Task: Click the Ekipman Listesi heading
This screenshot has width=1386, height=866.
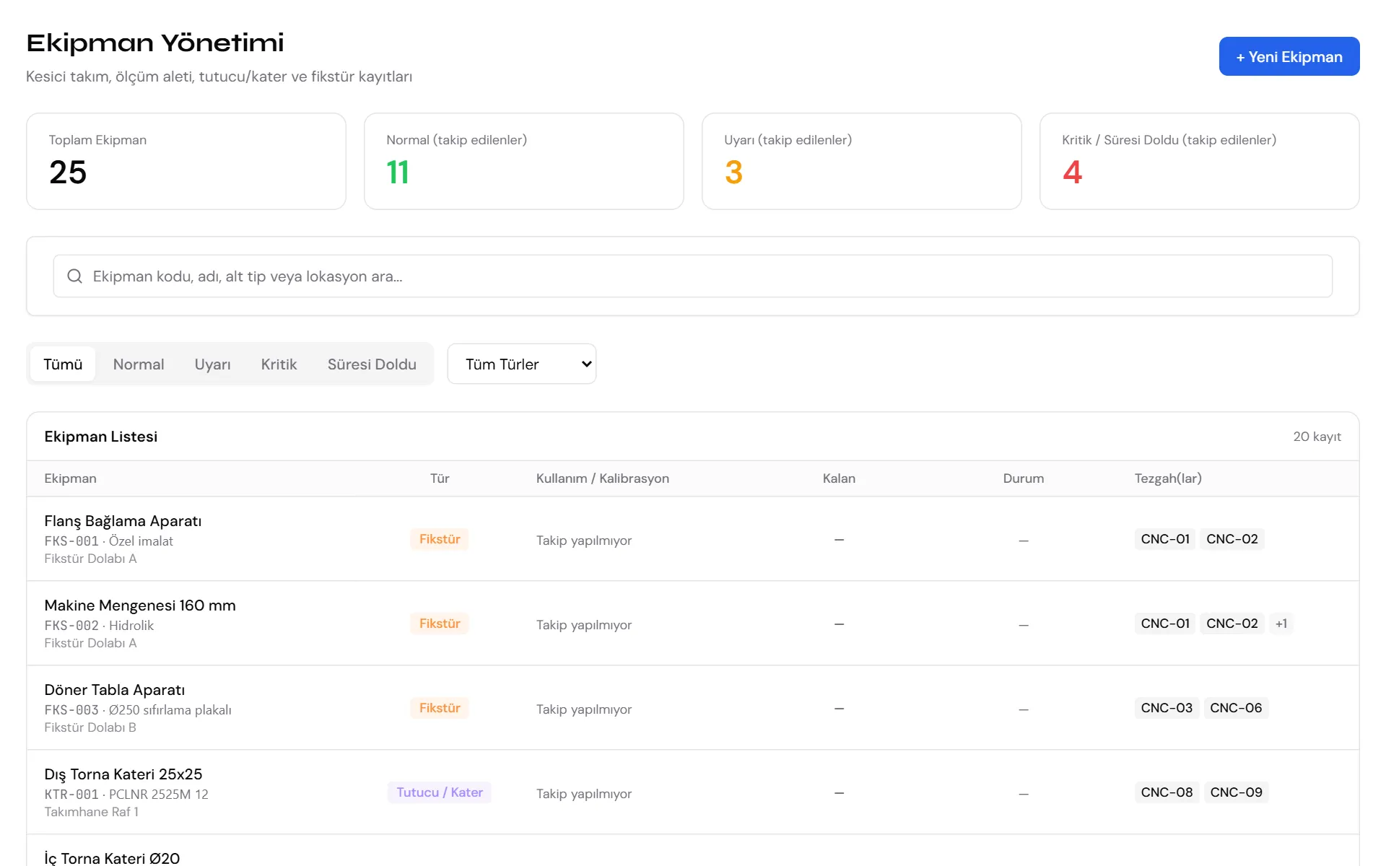Action: point(101,437)
